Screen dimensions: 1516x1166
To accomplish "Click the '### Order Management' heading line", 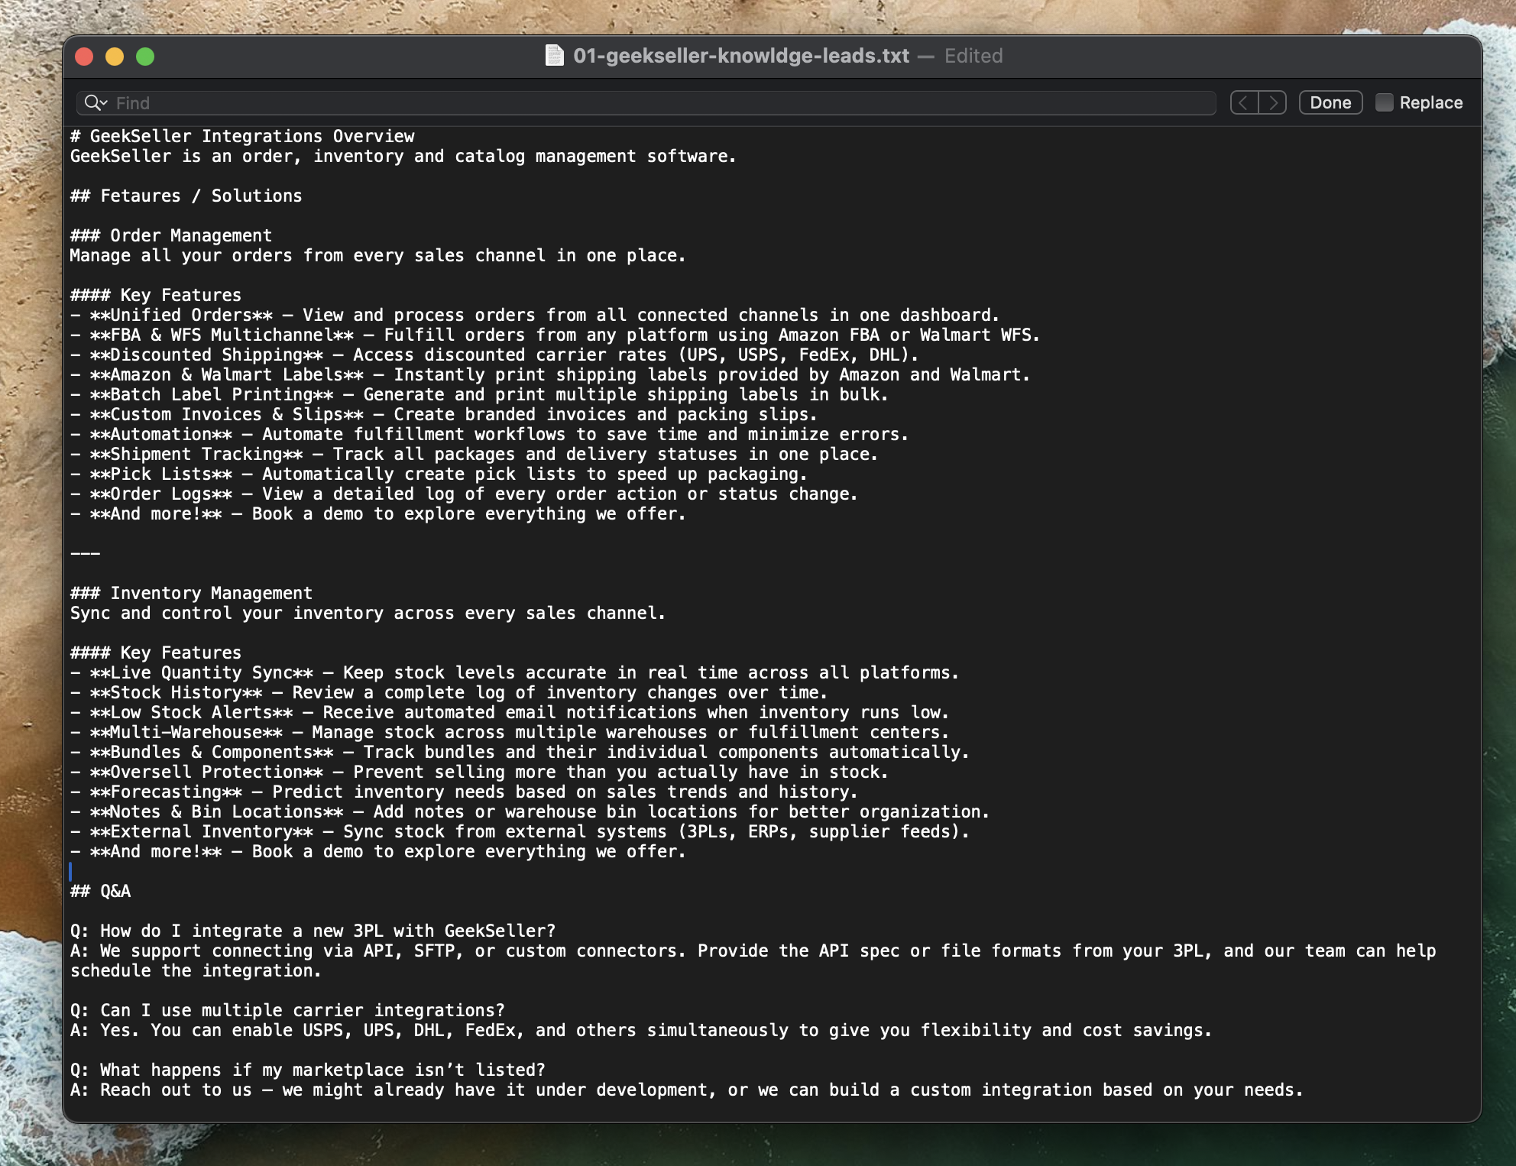I will pos(171,235).
